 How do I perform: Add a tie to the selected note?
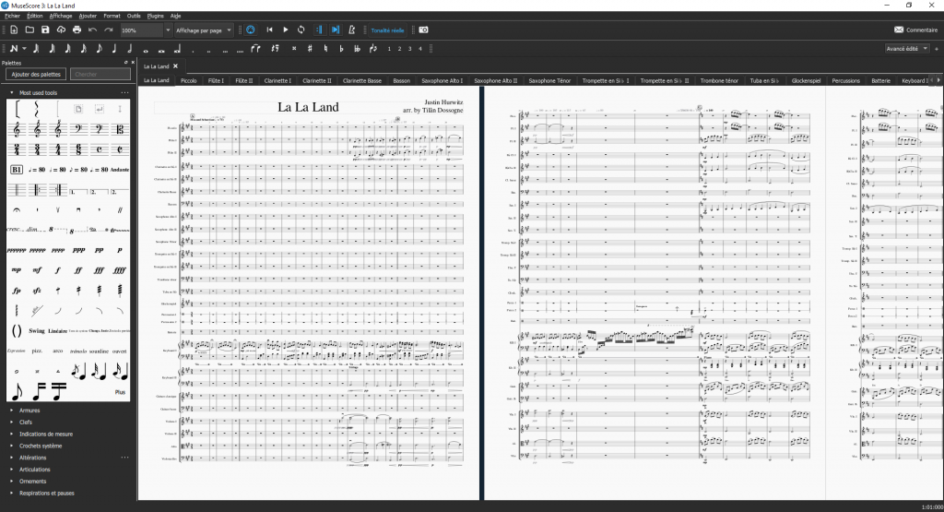pos(255,48)
